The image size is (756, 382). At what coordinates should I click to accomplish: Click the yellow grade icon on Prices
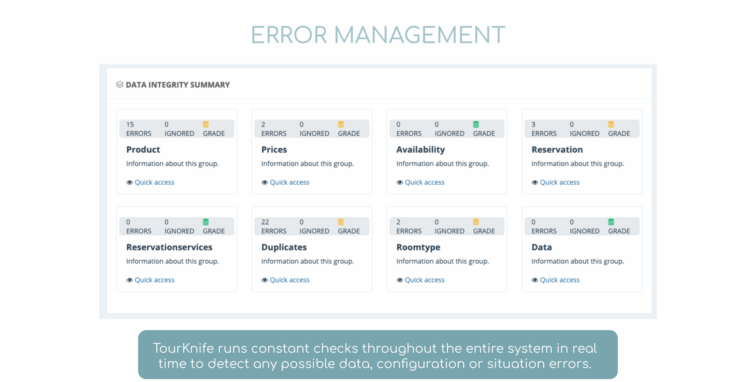click(x=341, y=124)
